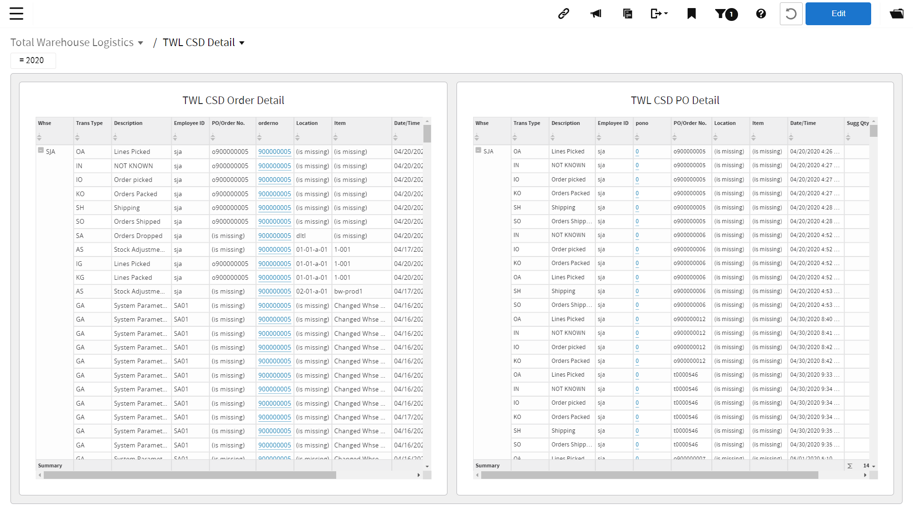The height and width of the screenshot is (513, 913).
Task: Select the TWL CSD Order Detail tab
Action: pyautogui.click(x=232, y=100)
